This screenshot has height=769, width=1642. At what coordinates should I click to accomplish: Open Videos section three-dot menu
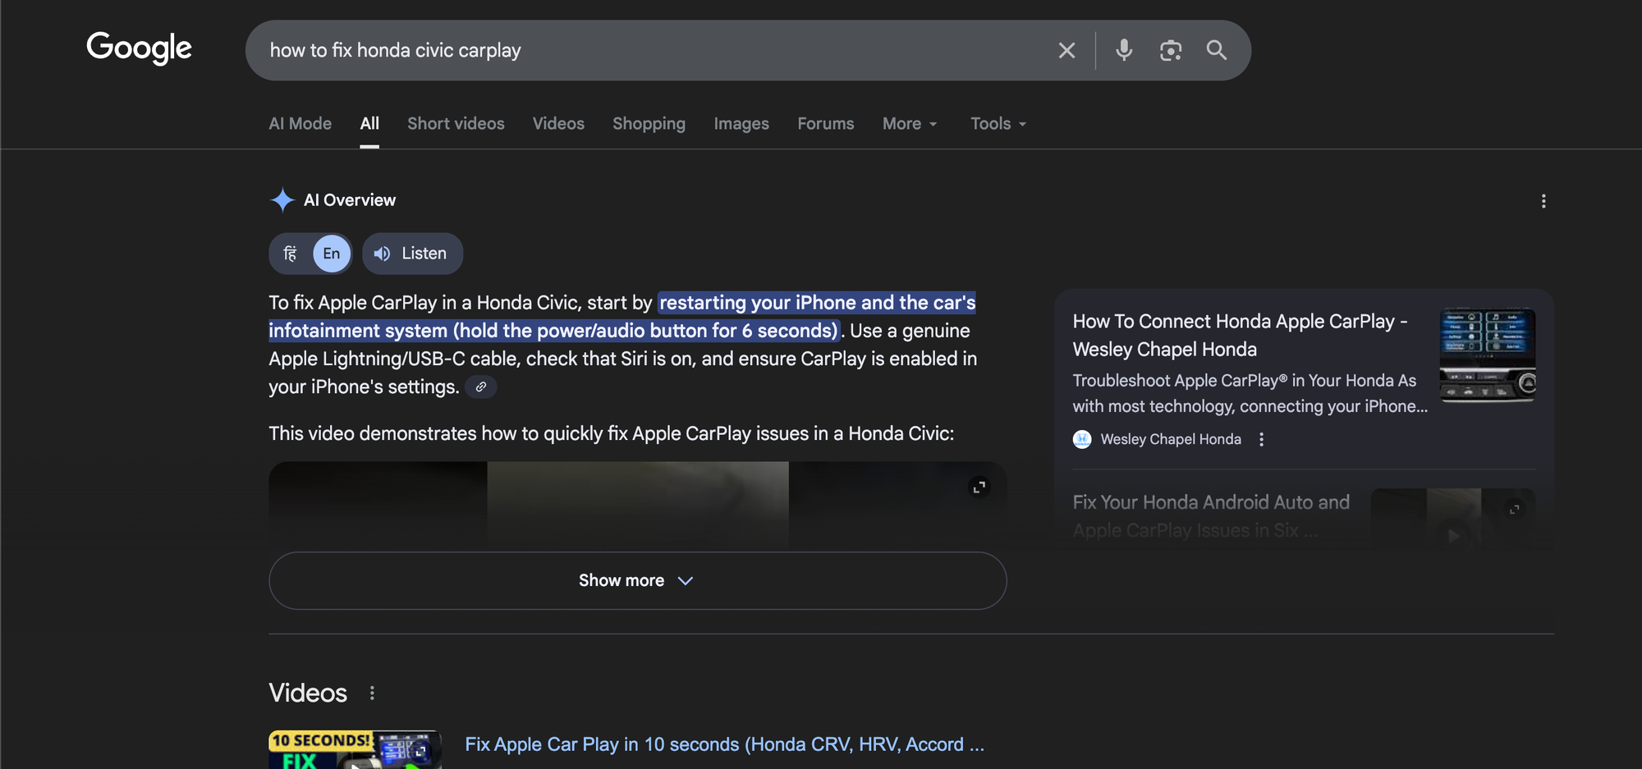click(372, 693)
